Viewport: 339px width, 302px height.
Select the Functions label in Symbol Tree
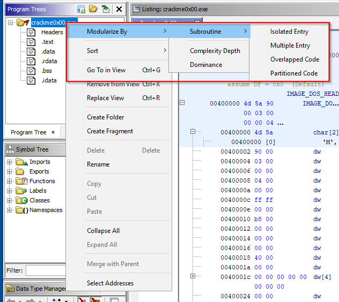click(42, 181)
